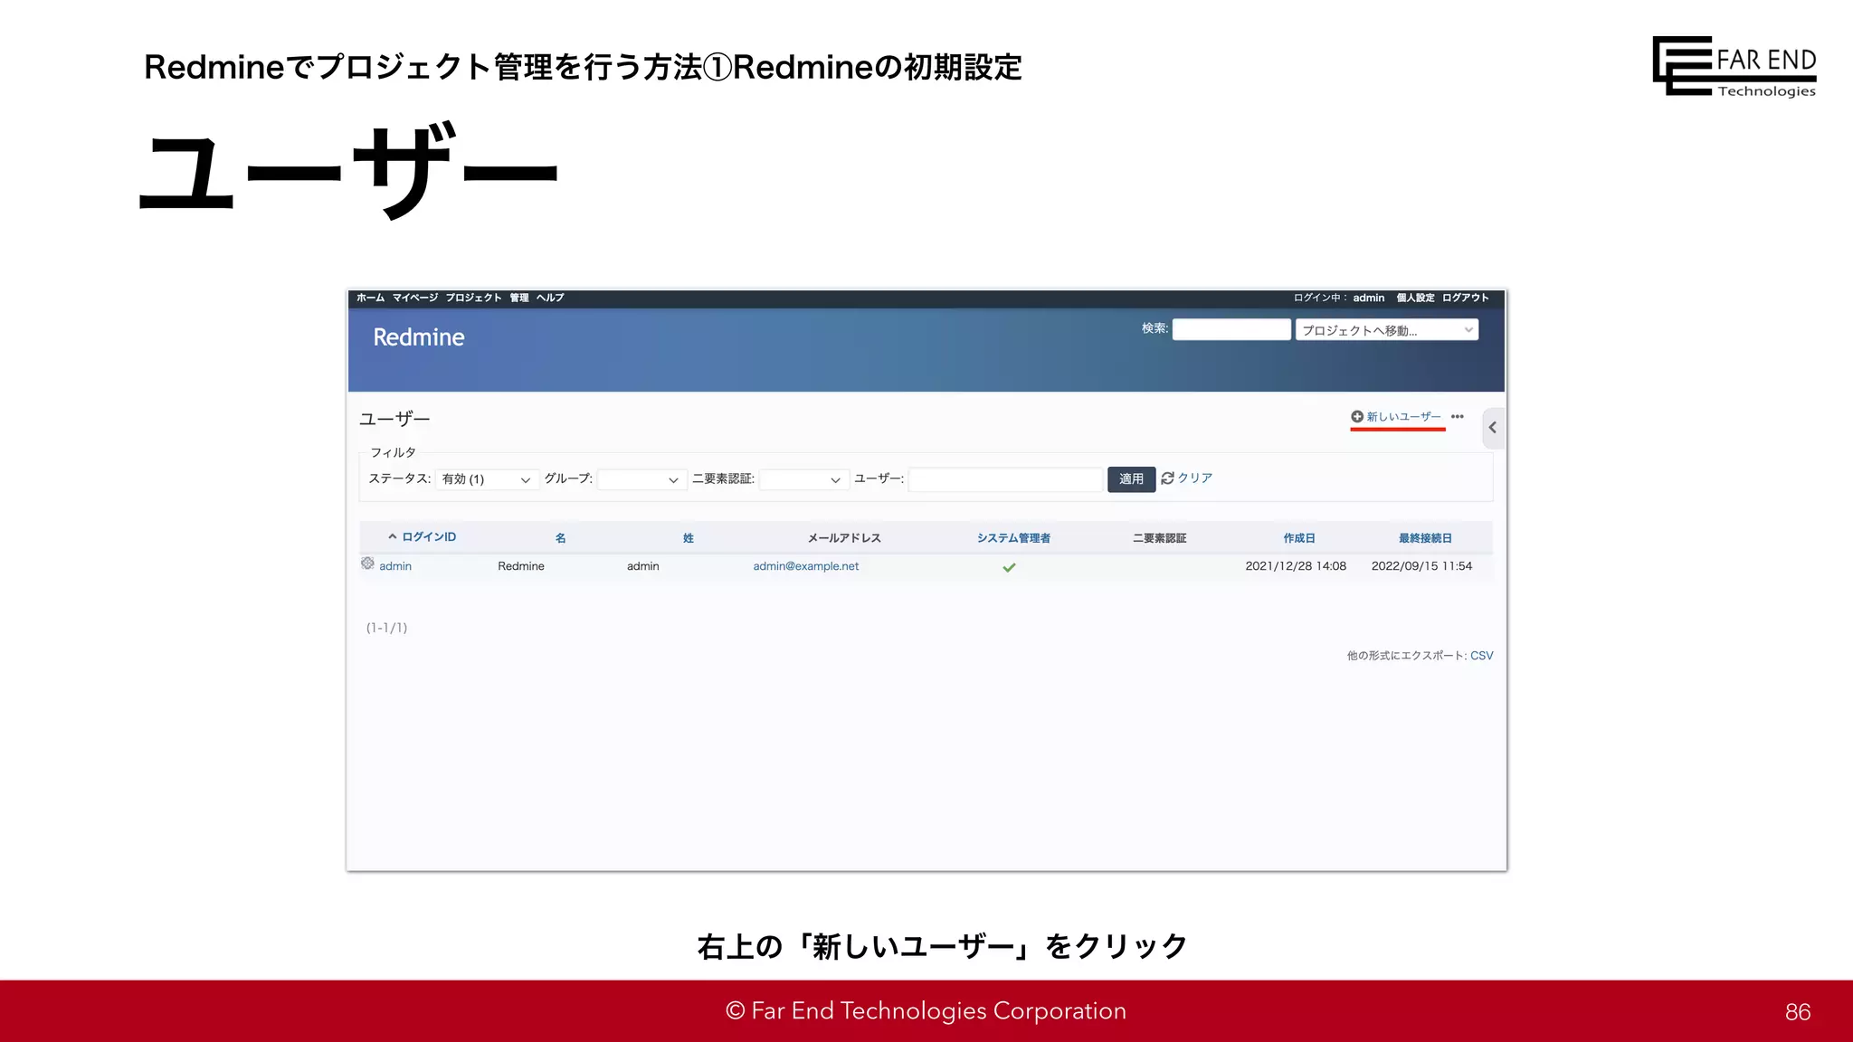1853x1042 pixels.
Task: Focus the 検索 search field
Action: pos(1231,330)
